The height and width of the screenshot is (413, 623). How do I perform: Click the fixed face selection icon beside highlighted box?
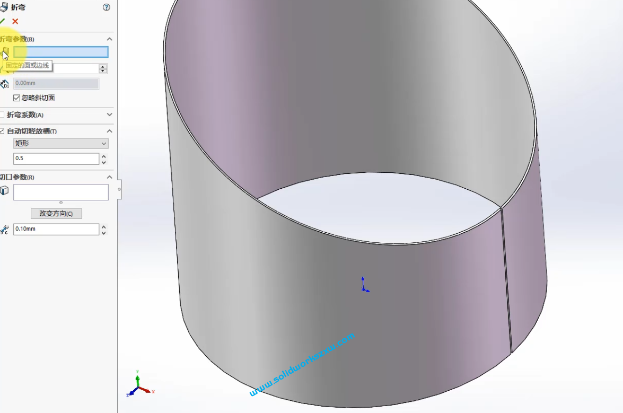[5, 51]
